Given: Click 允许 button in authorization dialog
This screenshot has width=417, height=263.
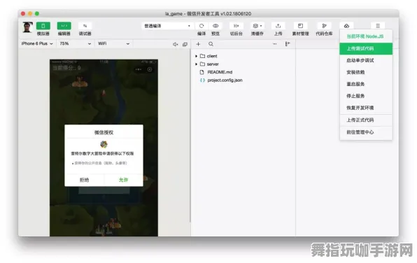Looking at the screenshot, I should (123, 180).
